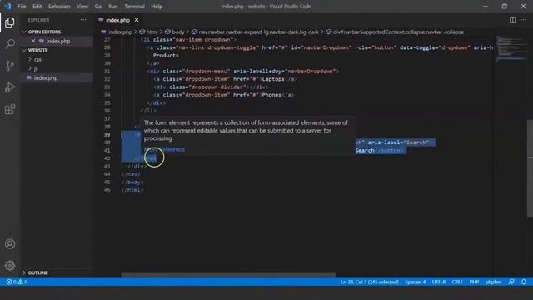Viewport: 533px width, 300px height.
Task: Open the Selection menu
Action: click(59, 6)
